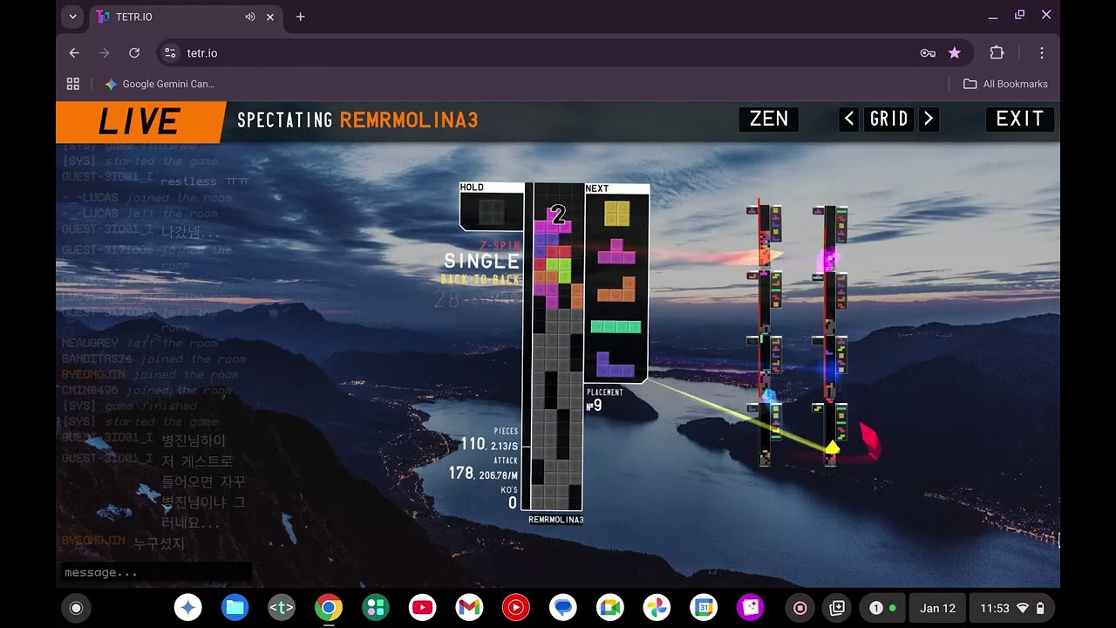1116x628 pixels.
Task: Open Google Messages from shelf
Action: point(563,608)
